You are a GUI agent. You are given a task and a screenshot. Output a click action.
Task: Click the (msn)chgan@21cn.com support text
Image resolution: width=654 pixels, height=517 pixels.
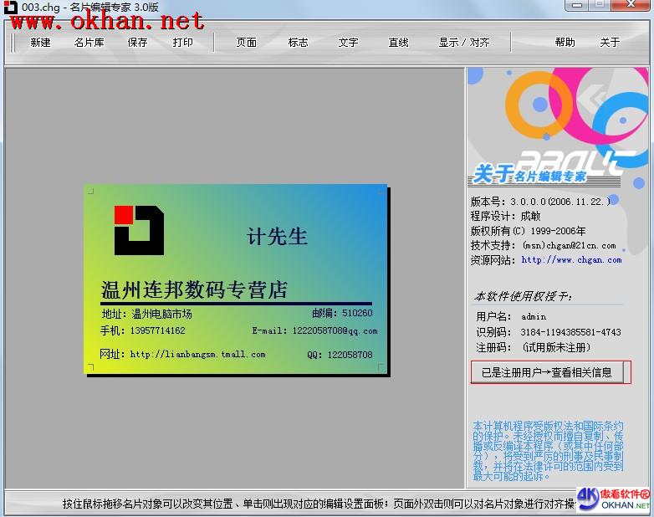click(x=570, y=245)
